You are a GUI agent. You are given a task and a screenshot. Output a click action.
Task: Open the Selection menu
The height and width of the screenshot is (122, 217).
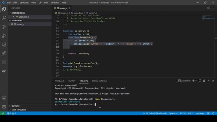tap(24, 3)
